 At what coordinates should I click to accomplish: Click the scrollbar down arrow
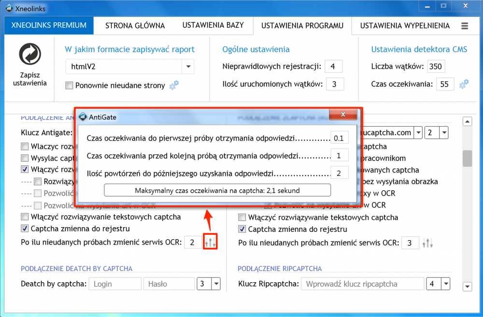tap(467, 287)
